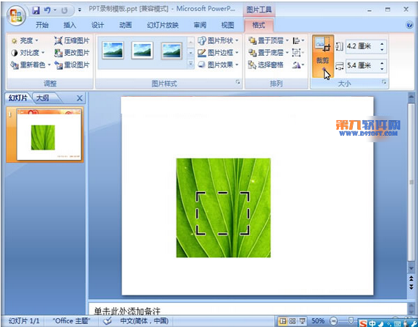The height and width of the screenshot is (327, 418).
Task: Click the Sogou input method S icon
Action: [363, 323]
